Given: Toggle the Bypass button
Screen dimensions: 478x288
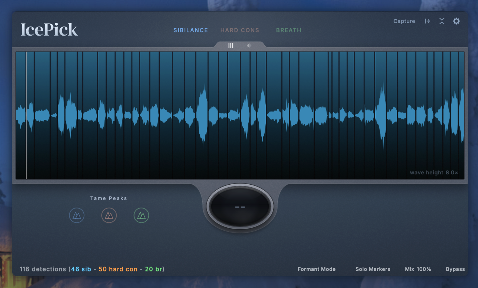Looking at the screenshot, I should click(x=456, y=269).
